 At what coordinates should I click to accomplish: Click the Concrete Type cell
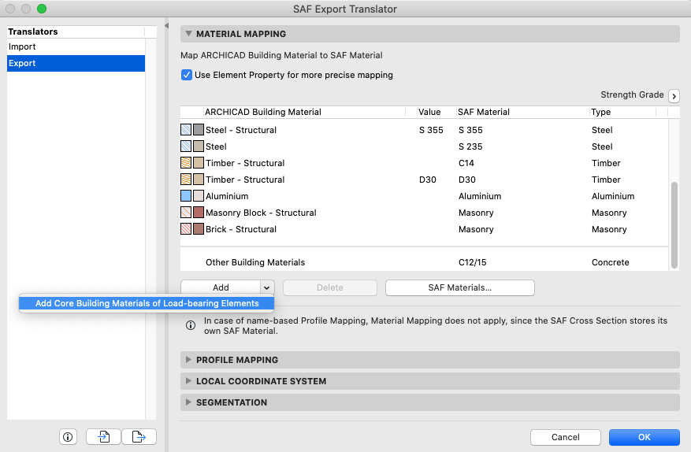(x=611, y=262)
